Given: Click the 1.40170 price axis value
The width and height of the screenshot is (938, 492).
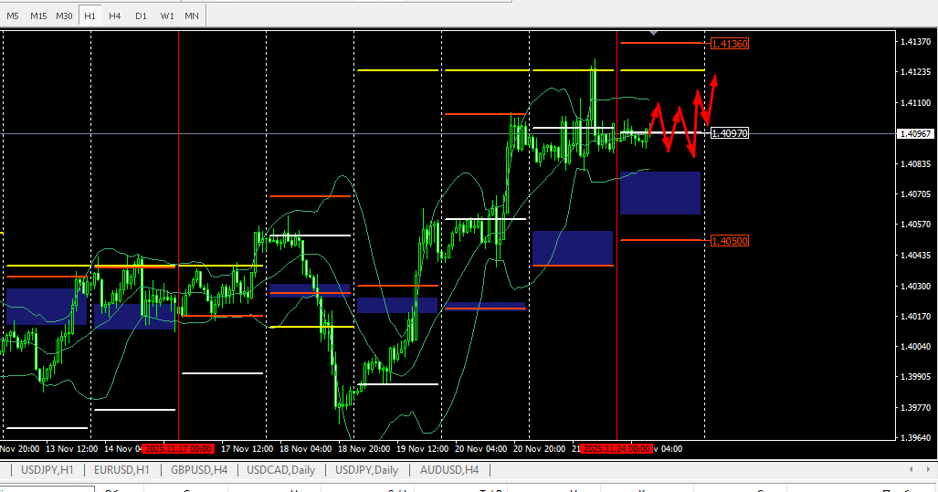Looking at the screenshot, I should click(916, 316).
